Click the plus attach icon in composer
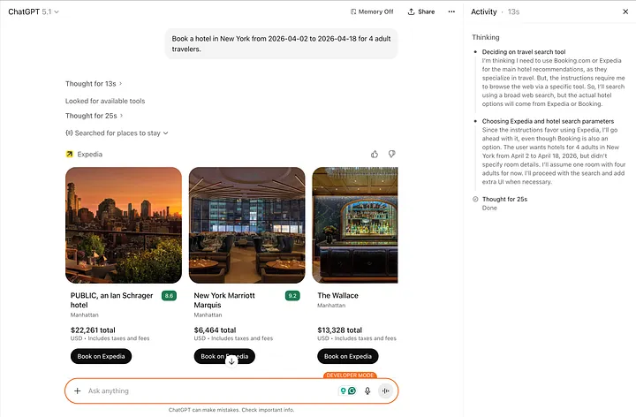Screen dimensions: 636x417 tap(78, 391)
